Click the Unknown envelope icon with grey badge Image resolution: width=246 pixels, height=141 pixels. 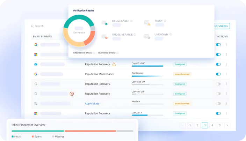(x=147, y=36)
